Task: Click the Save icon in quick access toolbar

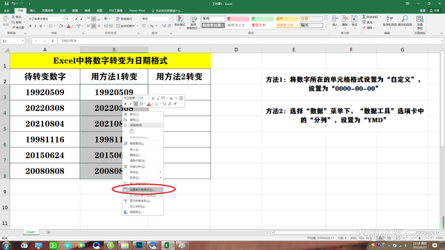Action: [x=6, y=3]
